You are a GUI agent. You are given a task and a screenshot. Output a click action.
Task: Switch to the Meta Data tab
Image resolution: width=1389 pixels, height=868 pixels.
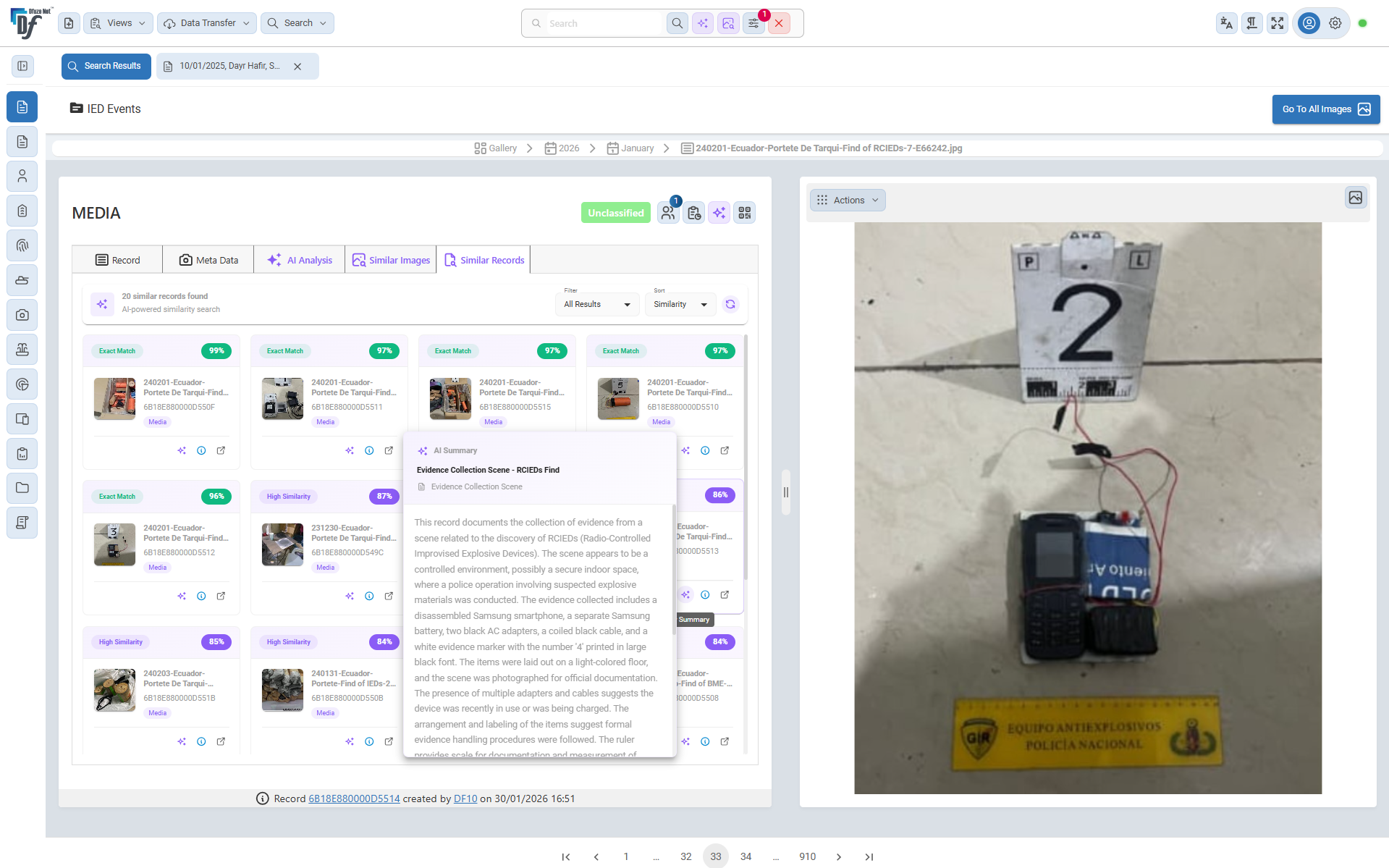point(208,259)
